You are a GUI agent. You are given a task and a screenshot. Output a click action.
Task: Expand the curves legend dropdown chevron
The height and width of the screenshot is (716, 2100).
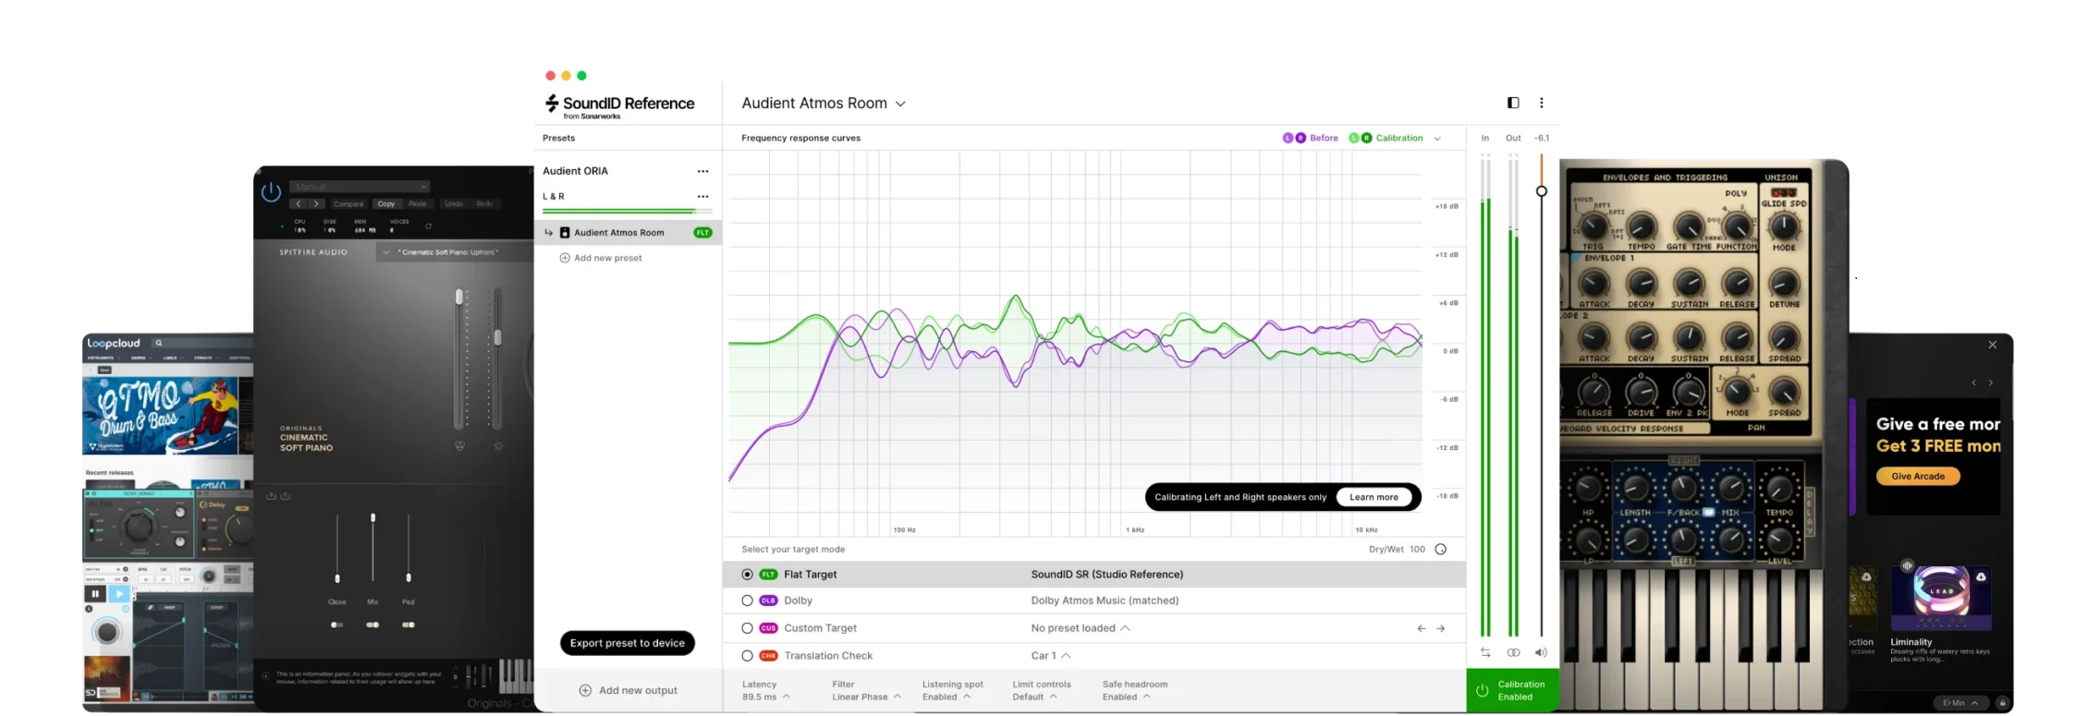[1437, 139]
